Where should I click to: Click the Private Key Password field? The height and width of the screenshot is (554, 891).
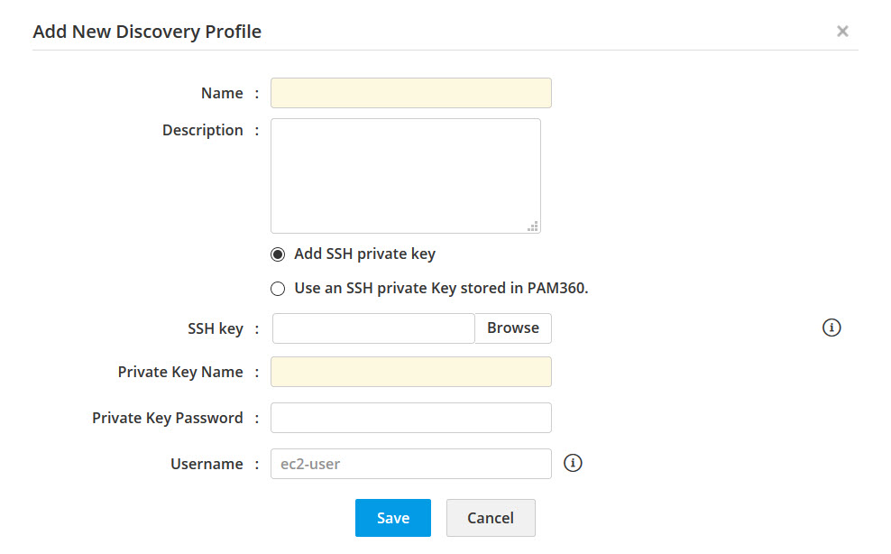pyautogui.click(x=410, y=418)
